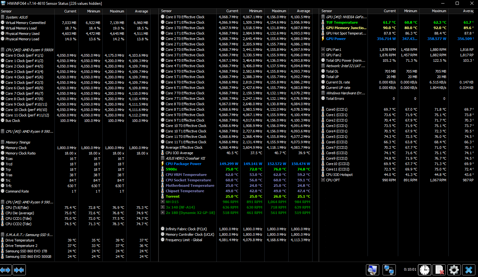Viewport: 478px width, 277px height.
Task: Click thermometer icon beside CPU IOD Hotspot
Action: 323,175
